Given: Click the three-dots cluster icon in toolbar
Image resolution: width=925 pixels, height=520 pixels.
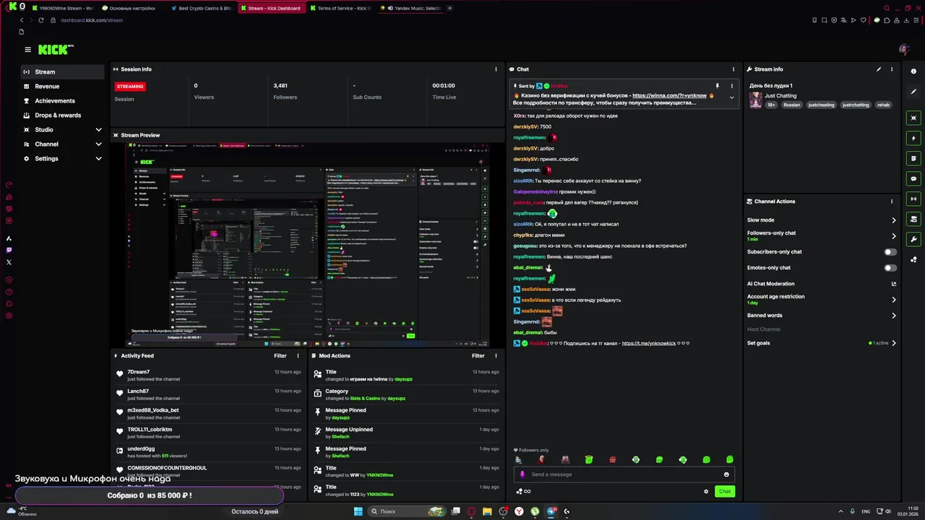Looking at the screenshot, I should pyautogui.click(x=914, y=259).
